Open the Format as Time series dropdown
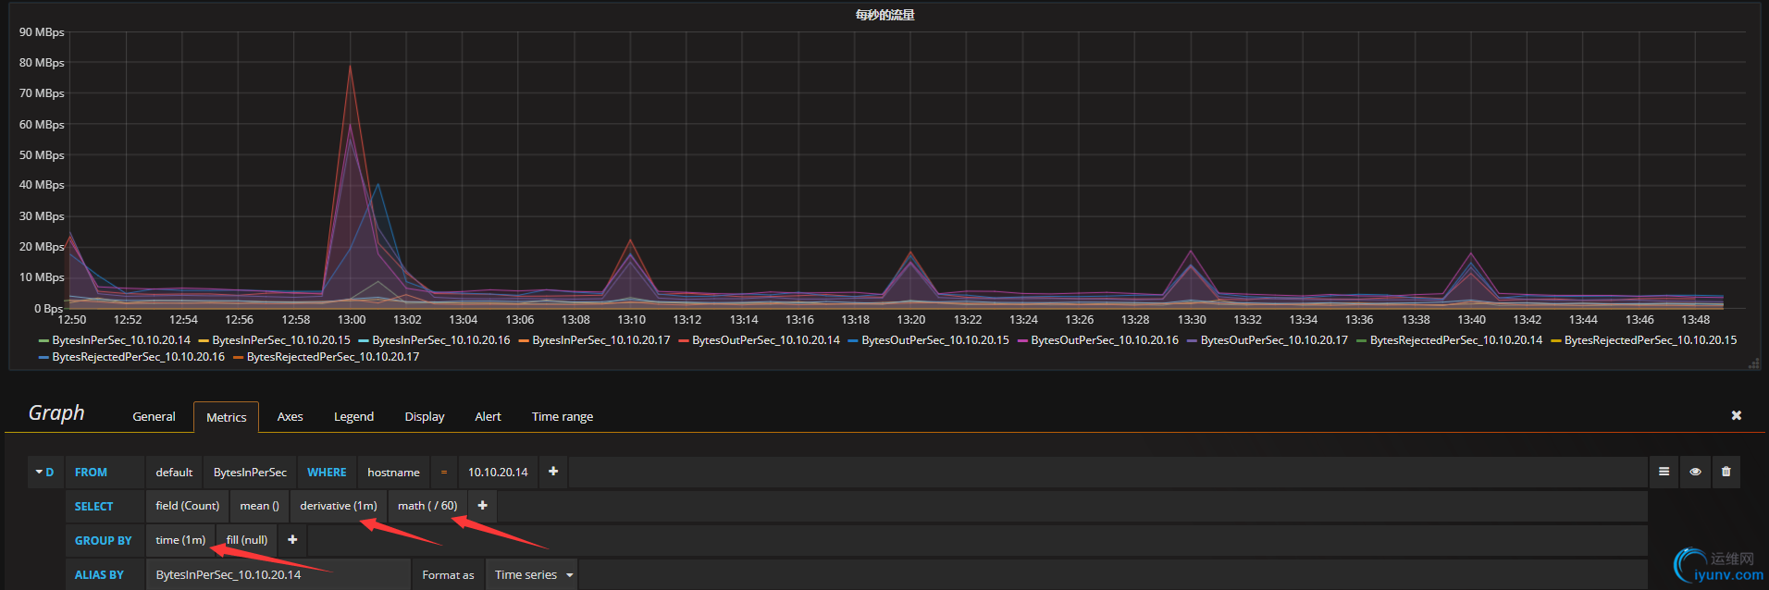 tap(532, 574)
